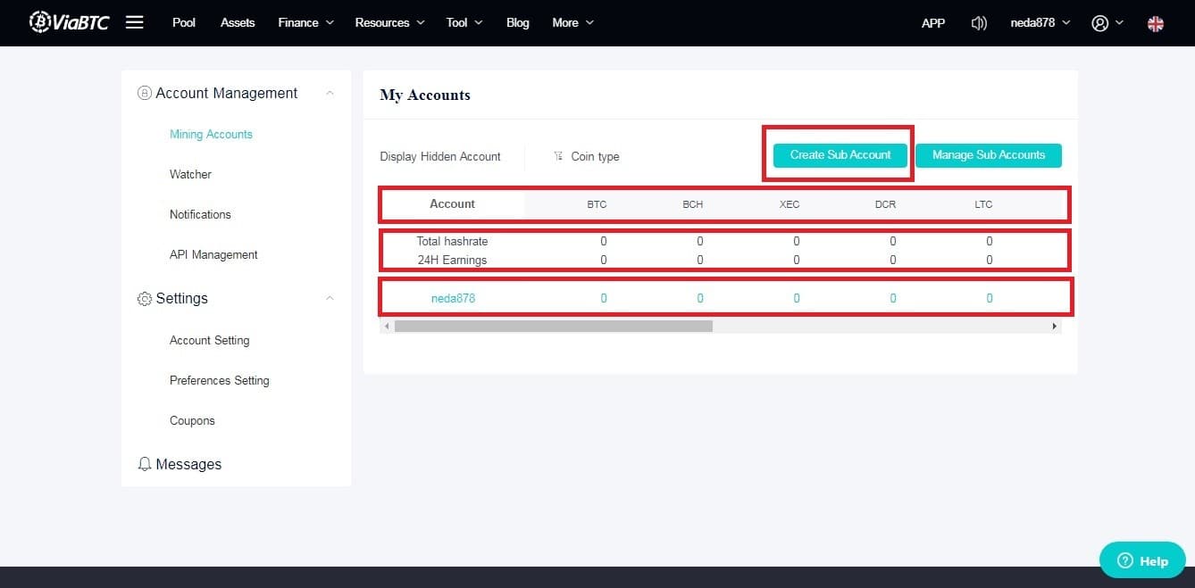Click the table scrollbar right arrow
Viewport: 1195px width, 588px height.
click(1055, 327)
